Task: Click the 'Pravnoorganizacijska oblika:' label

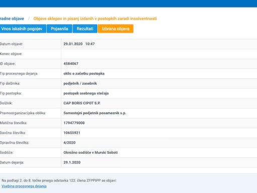Action: pos(23,113)
